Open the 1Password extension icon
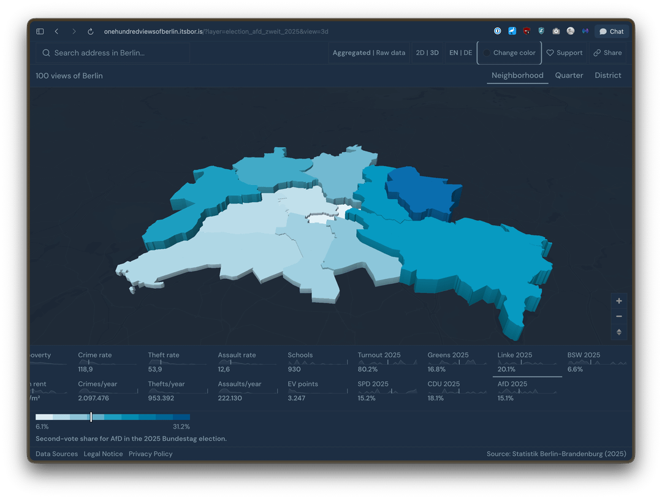This screenshot has width=662, height=499. coord(498,31)
